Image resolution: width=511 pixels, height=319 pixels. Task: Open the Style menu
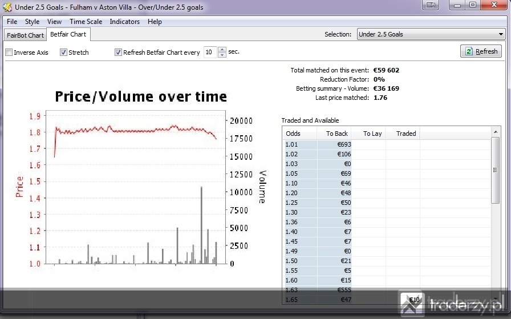pyautogui.click(x=33, y=22)
